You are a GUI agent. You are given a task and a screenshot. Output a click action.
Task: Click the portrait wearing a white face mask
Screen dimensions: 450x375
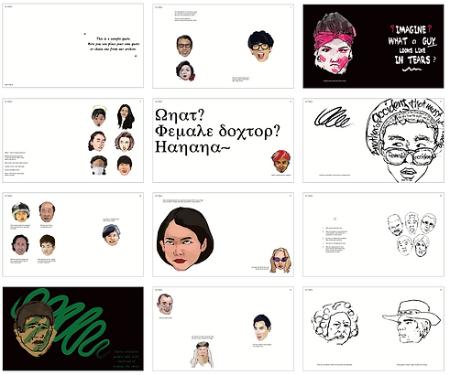point(99,166)
